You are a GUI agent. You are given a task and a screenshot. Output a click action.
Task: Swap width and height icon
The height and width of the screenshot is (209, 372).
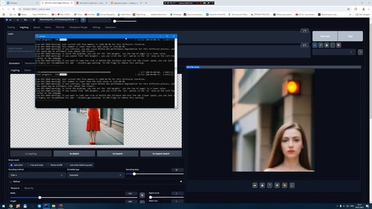142,195
